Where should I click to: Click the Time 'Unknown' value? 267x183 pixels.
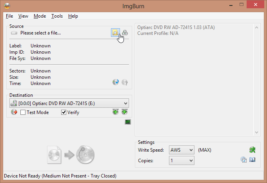click(40, 83)
